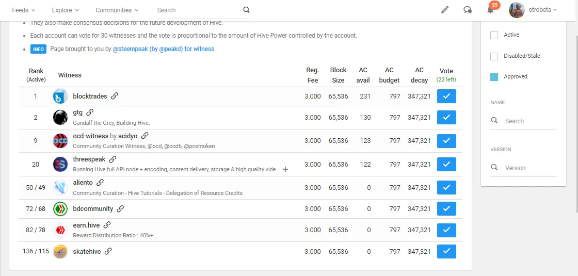Screen dimensions: 578x276
Task: Click Reg. Fee column header
Action: pyautogui.click(x=313, y=75)
